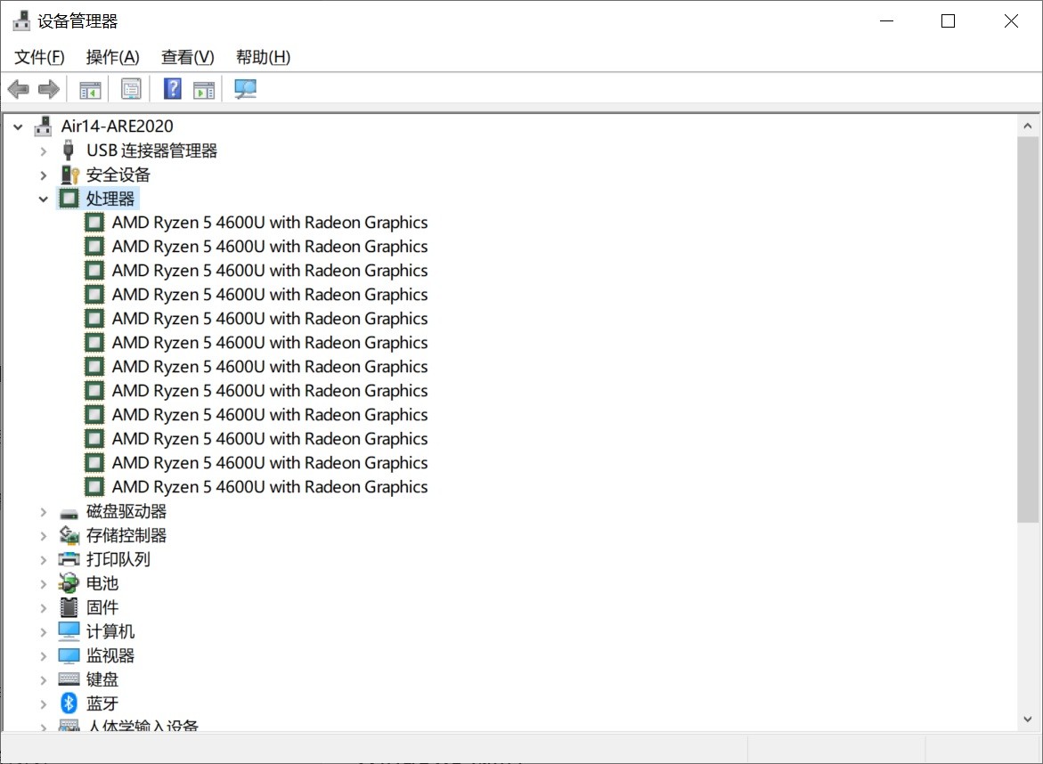1043x764 pixels.
Task: Click the Bluetooth icon beside 蓝牙
Action: click(69, 703)
